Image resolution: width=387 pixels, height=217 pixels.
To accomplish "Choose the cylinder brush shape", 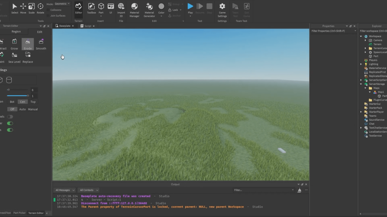I will click(x=9, y=80).
